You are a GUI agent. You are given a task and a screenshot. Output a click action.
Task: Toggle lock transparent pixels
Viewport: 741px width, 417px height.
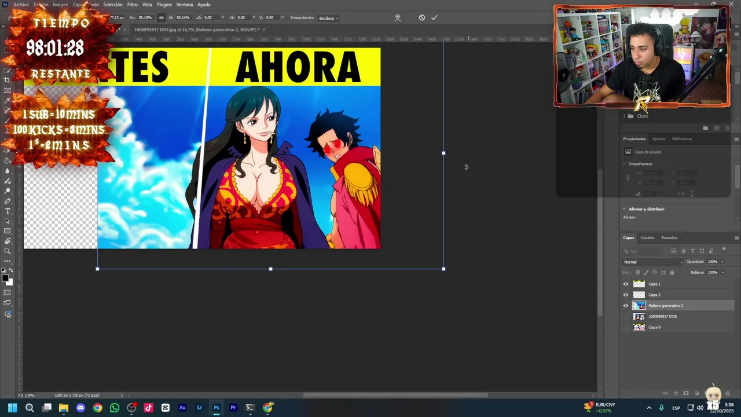(638, 272)
